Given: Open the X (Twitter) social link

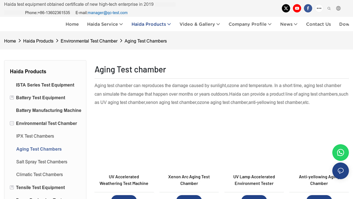Looking at the screenshot, I should point(286,8).
